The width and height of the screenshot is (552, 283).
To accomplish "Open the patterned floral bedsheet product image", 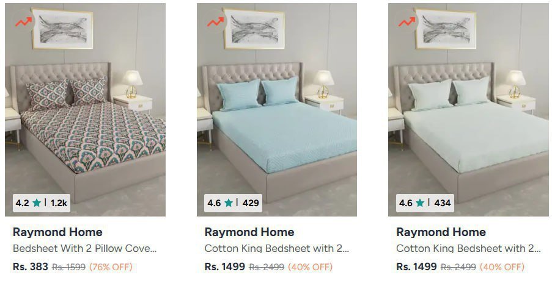I will click(x=85, y=110).
